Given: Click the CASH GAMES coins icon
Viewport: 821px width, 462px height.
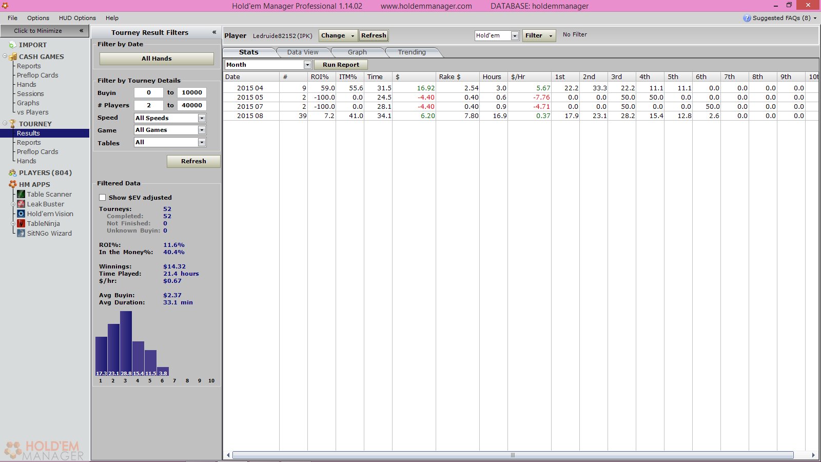Looking at the screenshot, I should pyautogui.click(x=13, y=57).
